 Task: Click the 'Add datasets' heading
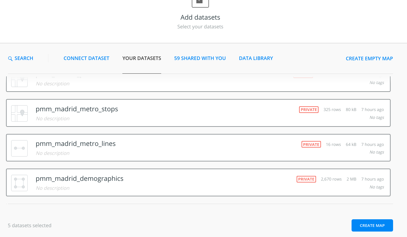(x=200, y=17)
